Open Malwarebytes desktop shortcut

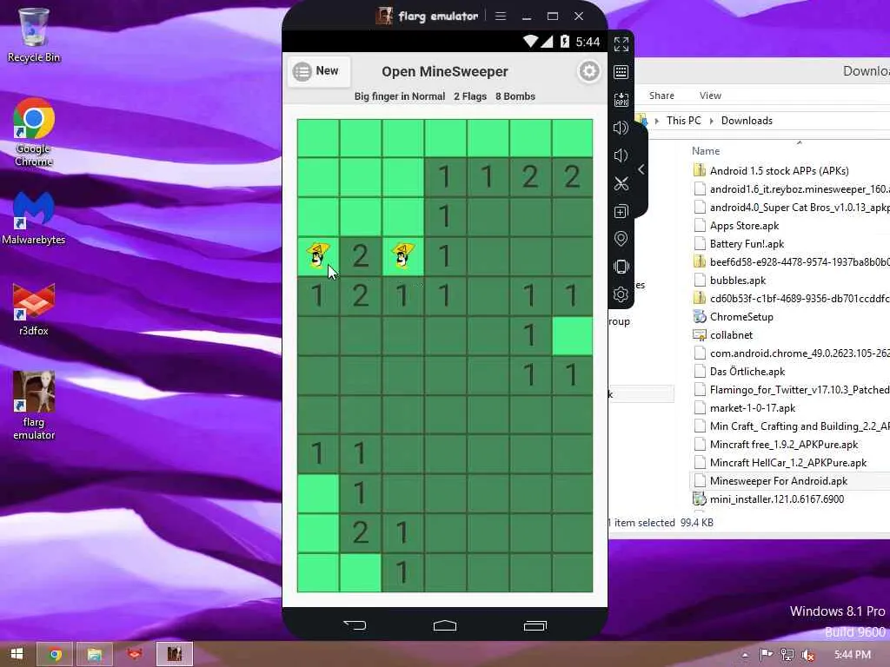[34, 218]
